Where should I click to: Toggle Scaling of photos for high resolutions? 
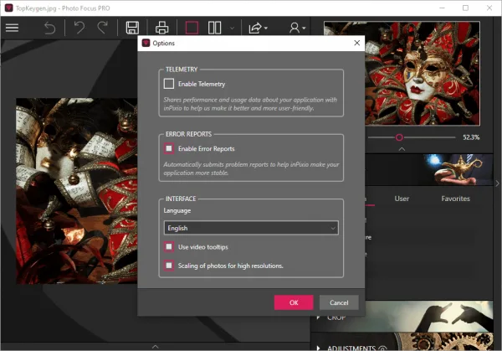(169, 266)
